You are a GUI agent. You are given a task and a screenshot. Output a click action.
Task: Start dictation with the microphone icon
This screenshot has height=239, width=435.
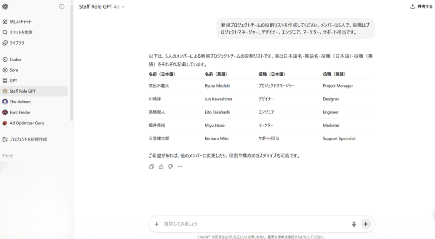click(x=354, y=224)
